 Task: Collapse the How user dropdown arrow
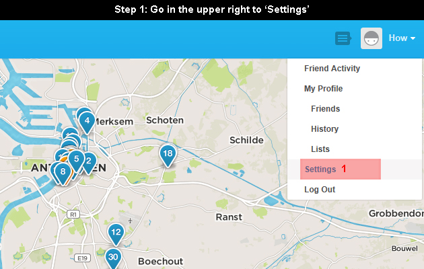click(x=413, y=38)
